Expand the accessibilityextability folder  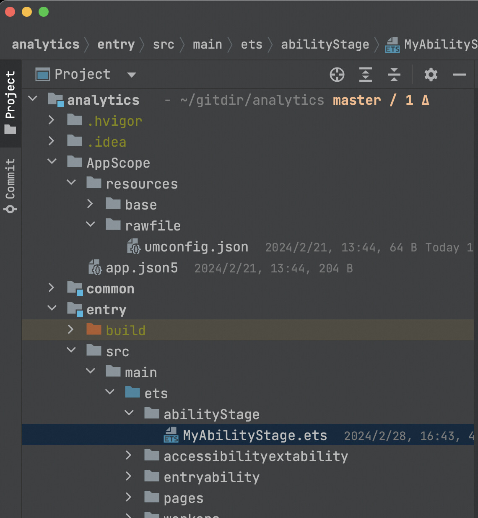(128, 455)
